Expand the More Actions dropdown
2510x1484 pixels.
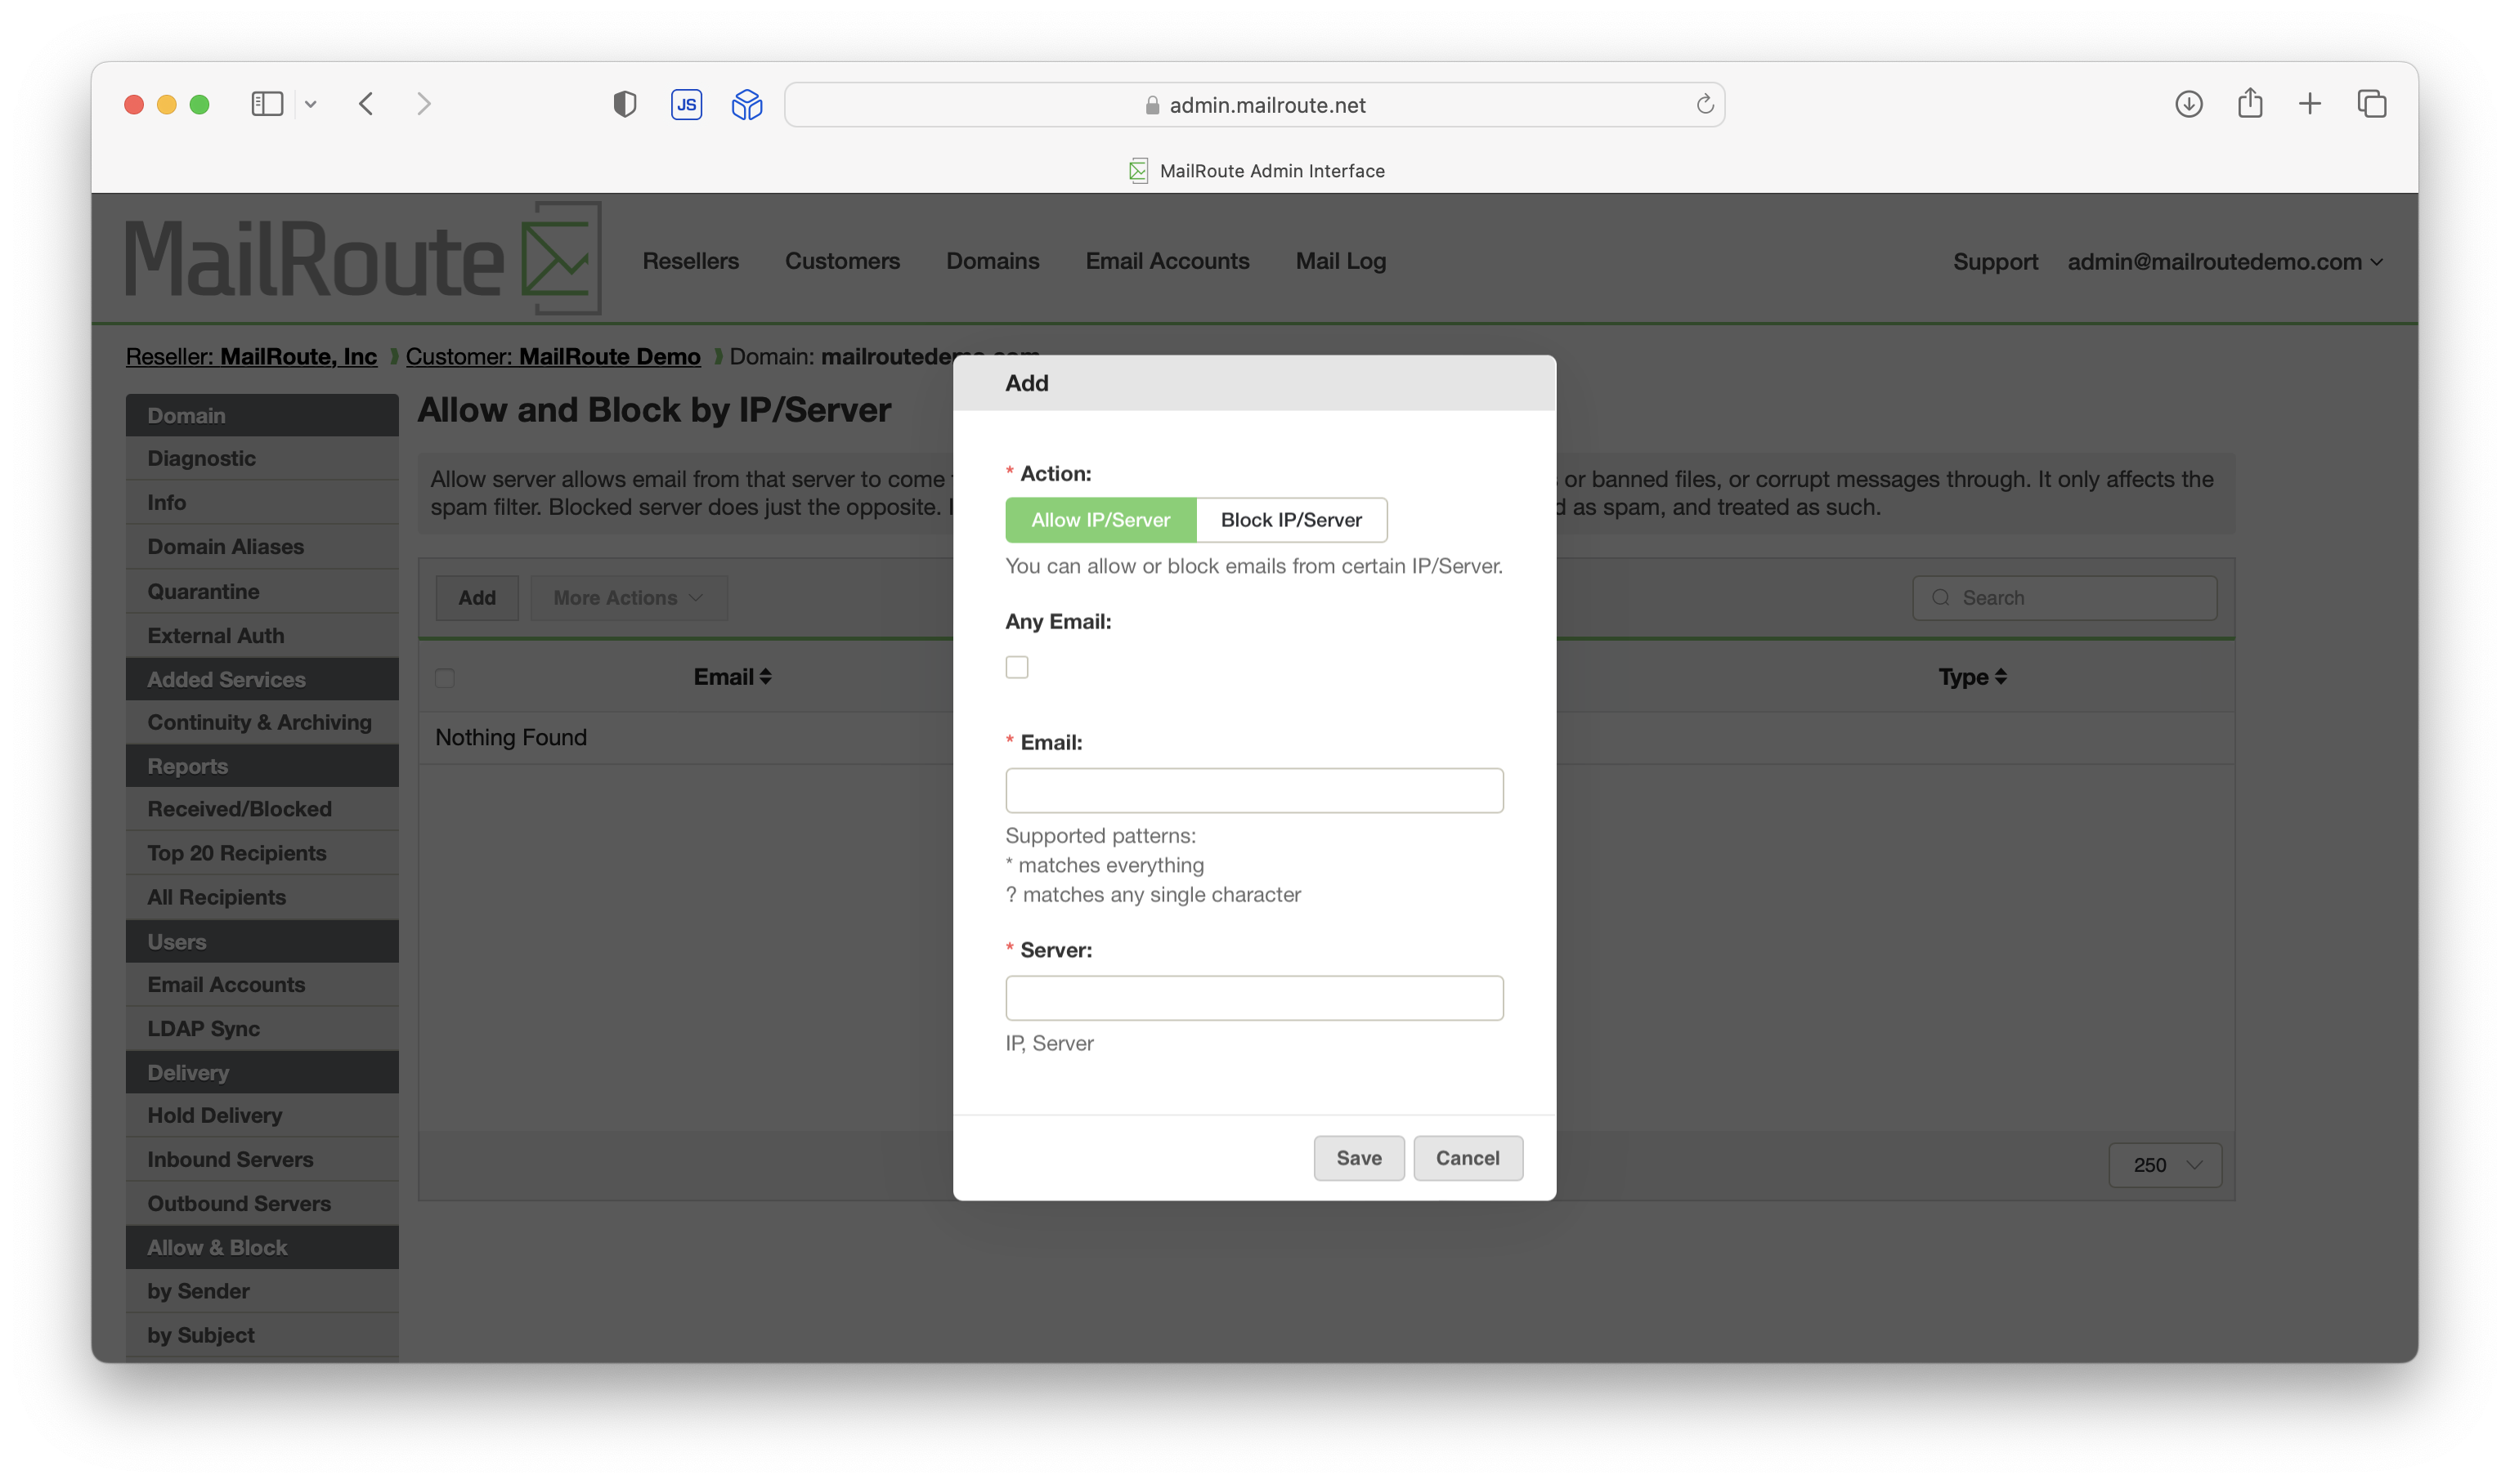(628, 598)
